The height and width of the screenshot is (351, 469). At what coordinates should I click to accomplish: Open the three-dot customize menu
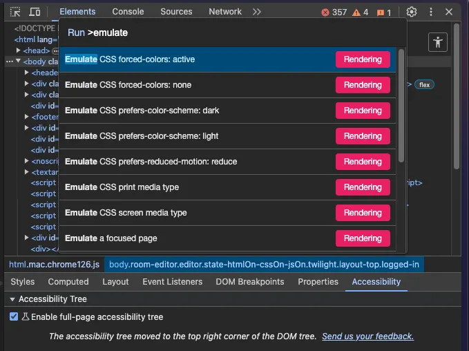431,12
